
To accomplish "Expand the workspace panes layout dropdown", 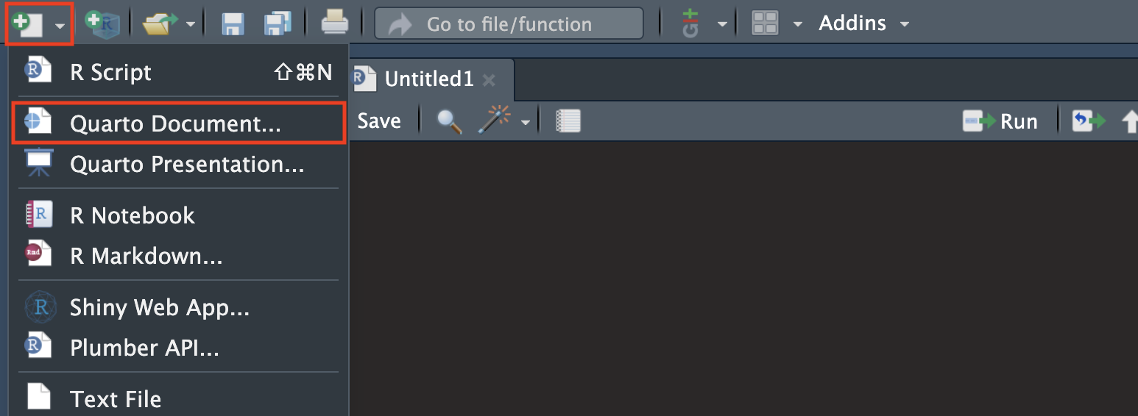I will (x=797, y=24).
